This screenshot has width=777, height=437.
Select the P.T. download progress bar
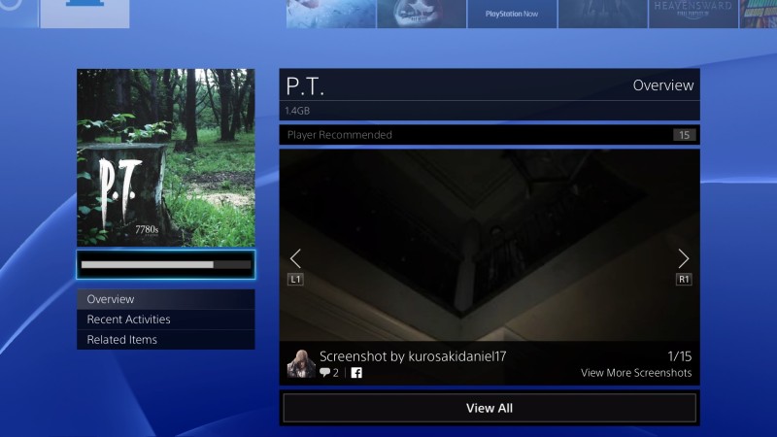[166, 264]
